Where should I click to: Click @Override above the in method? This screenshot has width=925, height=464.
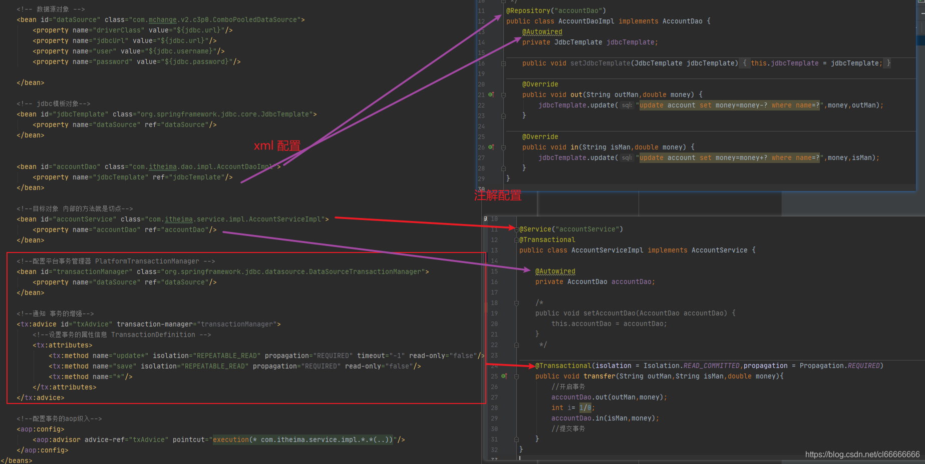[540, 136]
